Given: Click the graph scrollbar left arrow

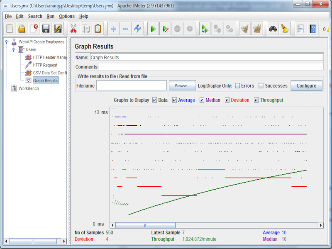Looking at the screenshot, I should [x=112, y=225].
